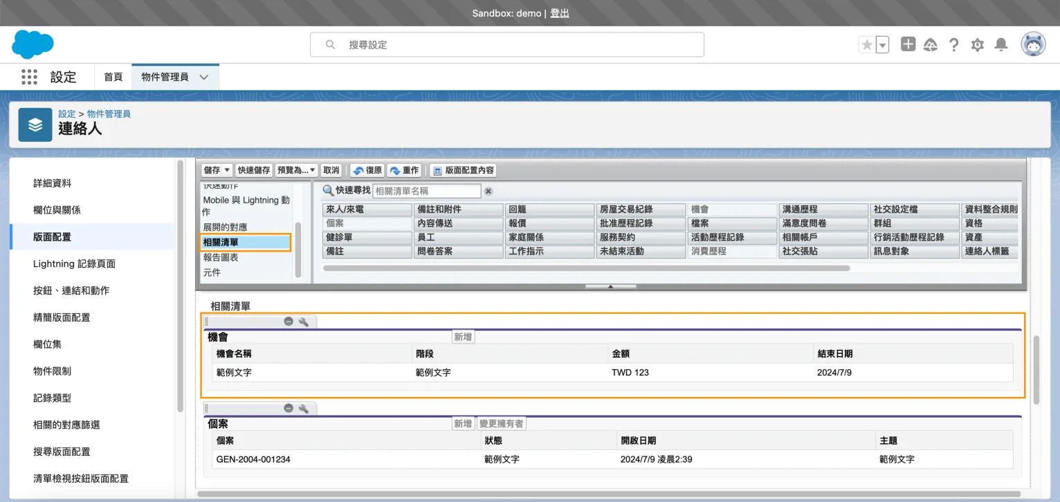This screenshot has width=1060, height=502.
Task: Open the 預覽為... preview dropdown
Action: [x=296, y=170]
